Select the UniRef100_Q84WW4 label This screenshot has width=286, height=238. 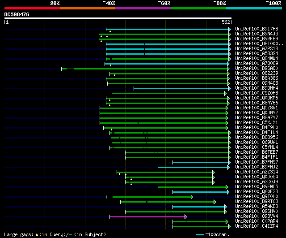click(257, 58)
